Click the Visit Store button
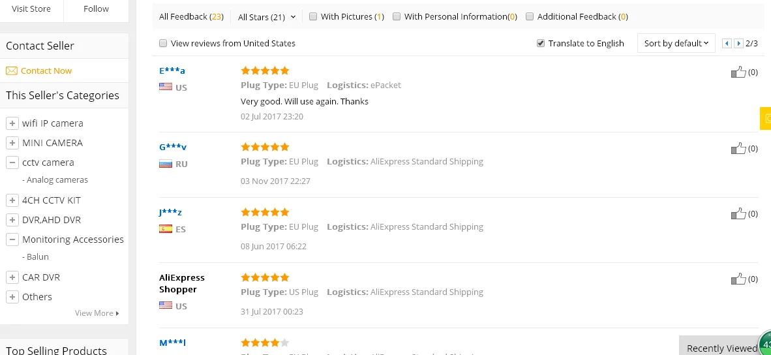Screen dimensions: 771x355 pyautogui.click(x=31, y=9)
